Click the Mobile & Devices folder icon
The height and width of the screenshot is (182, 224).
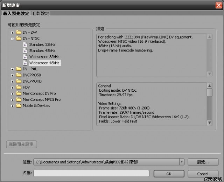tap(19, 106)
